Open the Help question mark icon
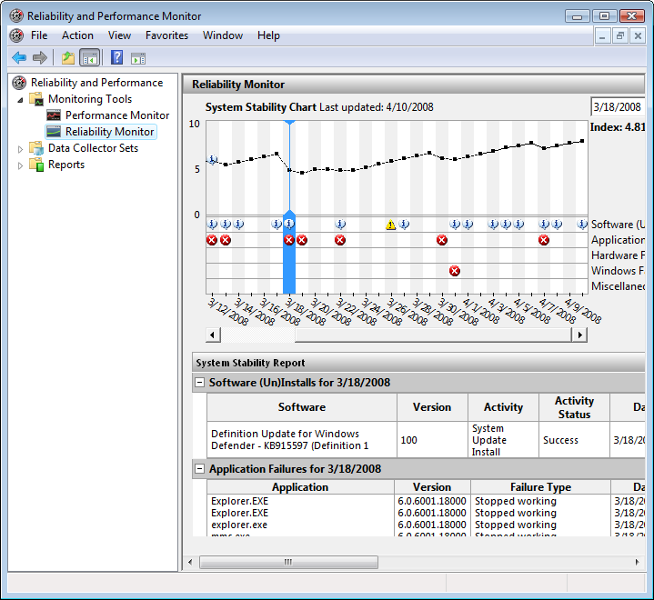 click(116, 57)
